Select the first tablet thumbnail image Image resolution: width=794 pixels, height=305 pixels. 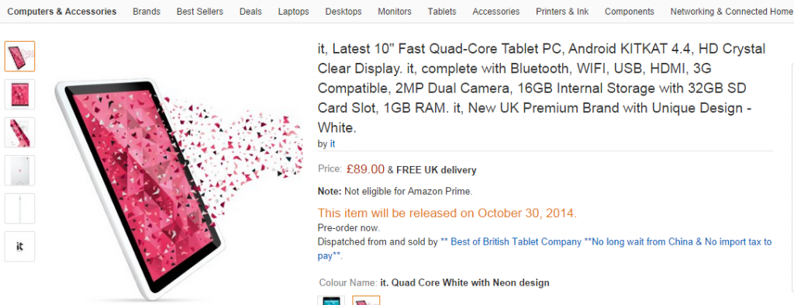19,56
